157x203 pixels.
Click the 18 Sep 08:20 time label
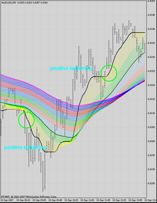click(24, 200)
